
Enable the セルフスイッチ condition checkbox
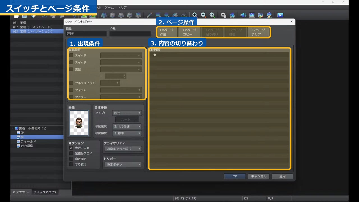click(71, 83)
